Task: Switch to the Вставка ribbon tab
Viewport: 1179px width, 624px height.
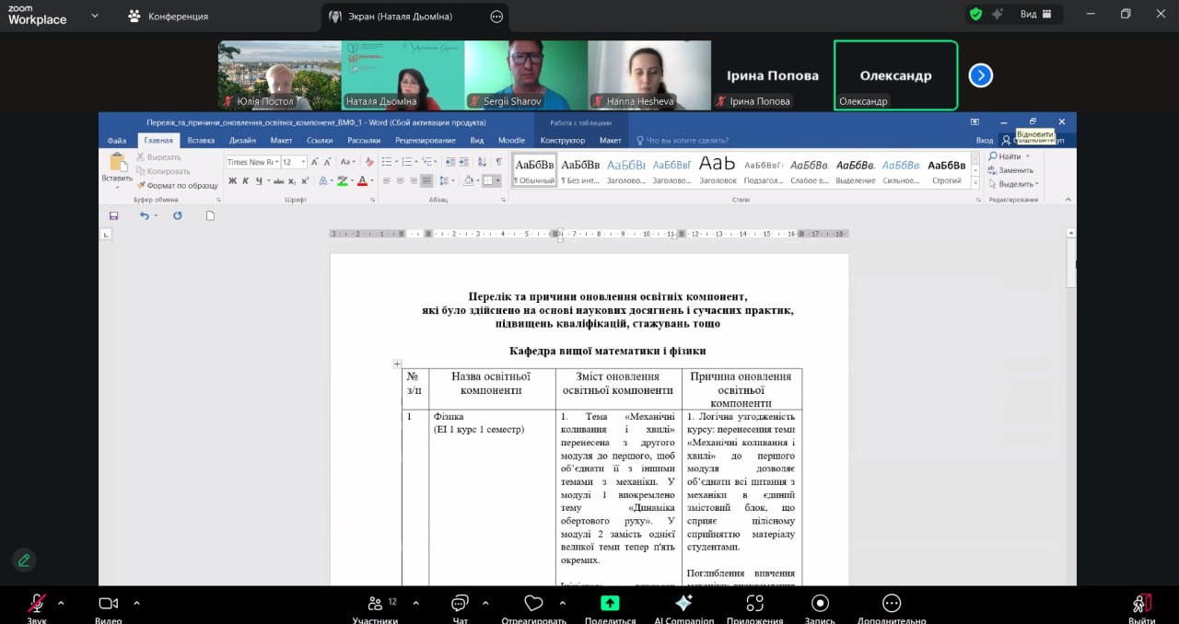Action: click(x=201, y=141)
